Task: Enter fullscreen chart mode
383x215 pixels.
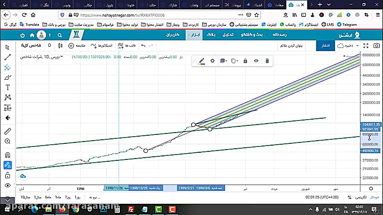Action: click(366, 46)
